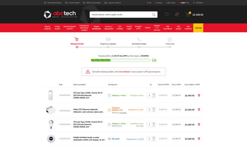Remove HWg-STE Ethernet teploměr with trash icon

point(199,110)
